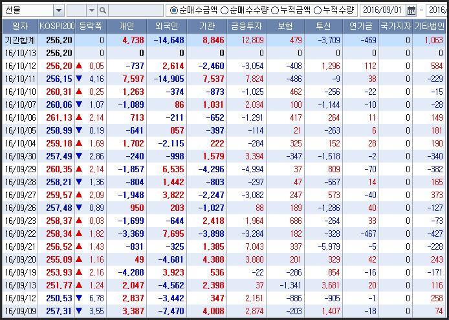This screenshot has height=320, width=449.
Task: Click 외국인 value -14,905
Action: (169, 79)
